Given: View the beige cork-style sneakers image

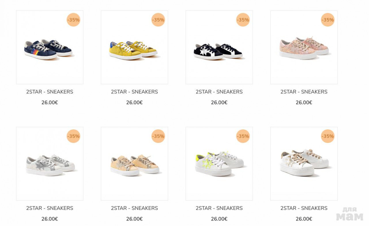Looking at the screenshot, I should point(134,164).
